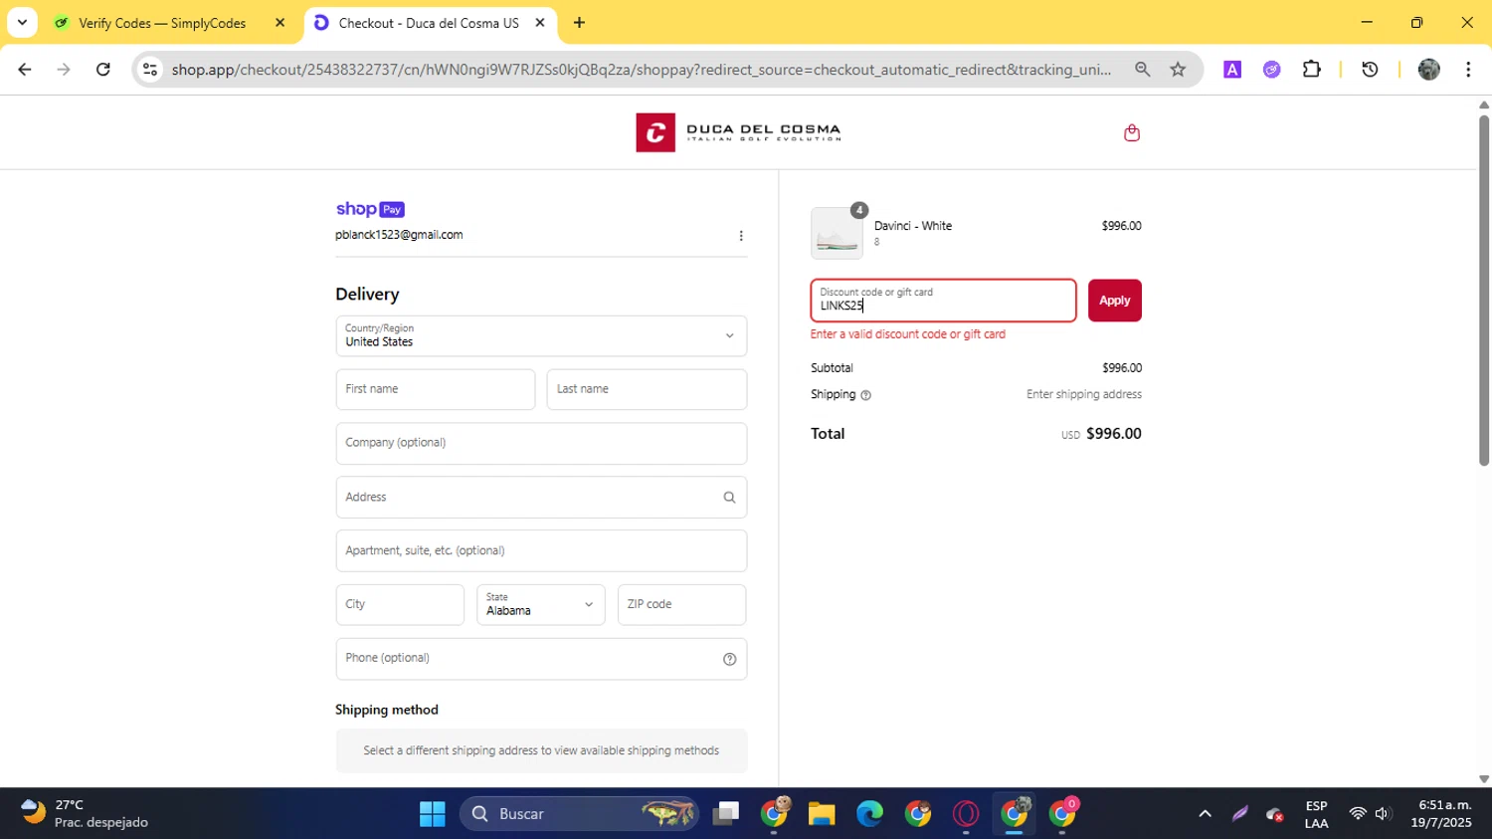This screenshot has height=839, width=1492.
Task: Focus the Last name field
Action: pyautogui.click(x=647, y=390)
